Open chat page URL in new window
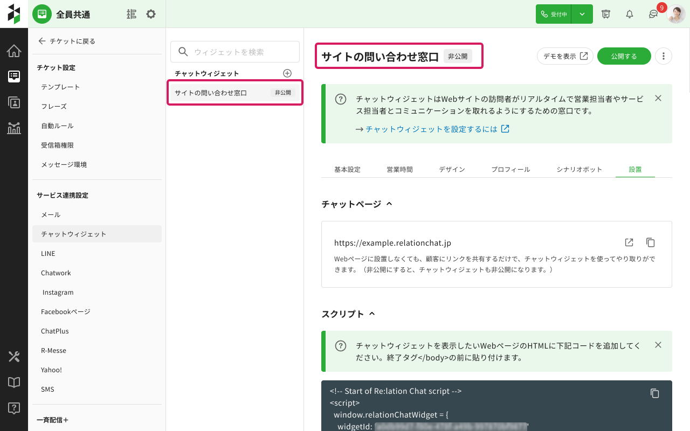The height and width of the screenshot is (431, 690). tap(629, 242)
